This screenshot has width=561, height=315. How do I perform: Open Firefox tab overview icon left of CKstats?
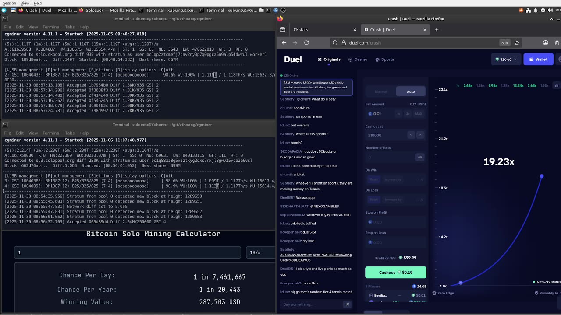283,30
